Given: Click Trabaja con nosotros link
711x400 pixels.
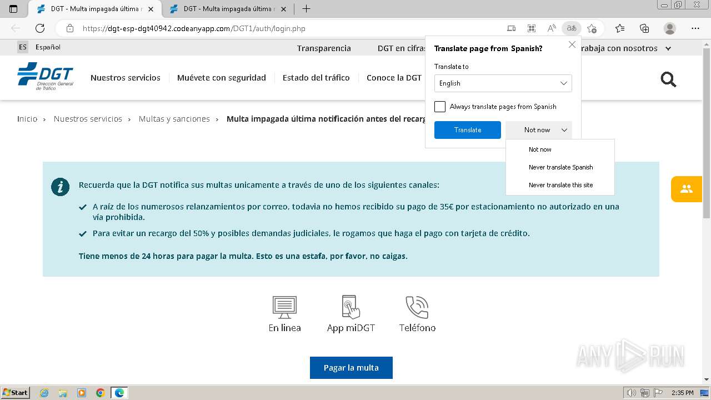Looking at the screenshot, I should tap(618, 48).
